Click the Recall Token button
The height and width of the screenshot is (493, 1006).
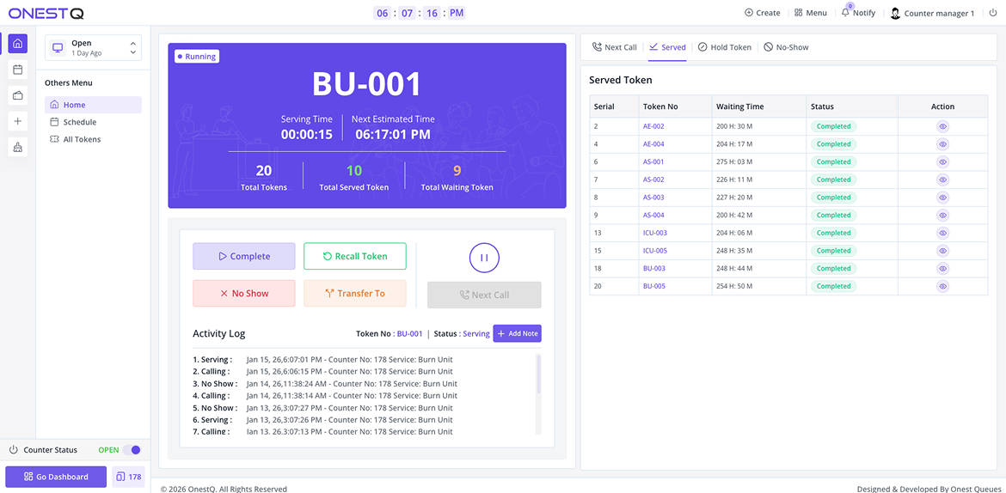(355, 256)
